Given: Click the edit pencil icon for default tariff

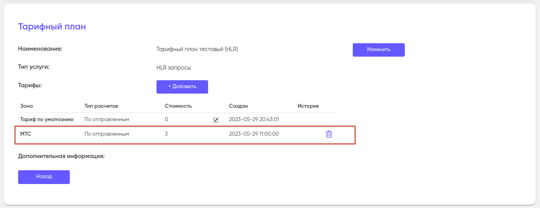Looking at the screenshot, I should pyautogui.click(x=216, y=120).
